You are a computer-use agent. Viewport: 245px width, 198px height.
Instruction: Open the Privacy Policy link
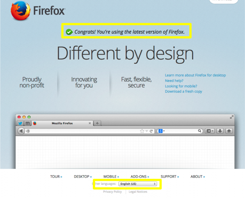112,192
